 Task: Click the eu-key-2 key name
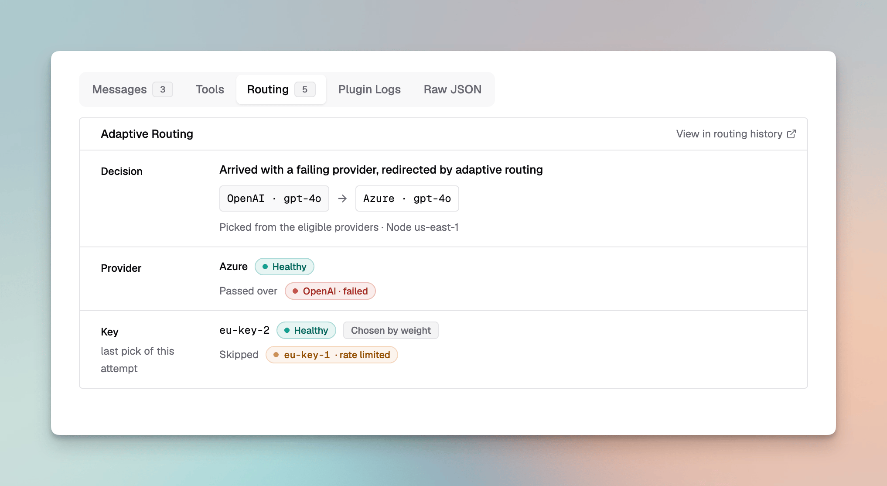pyautogui.click(x=244, y=330)
